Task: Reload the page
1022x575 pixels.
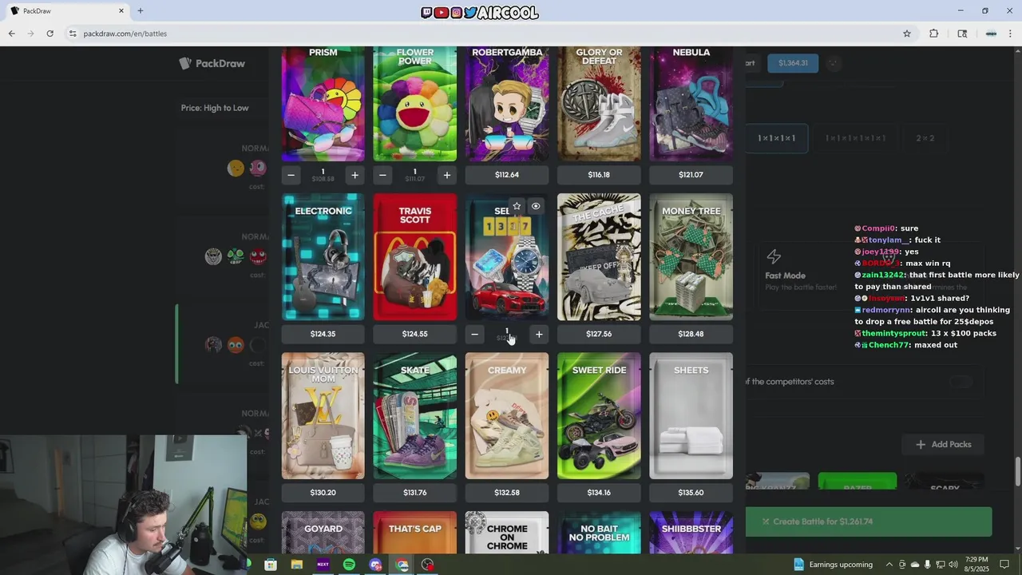Action: (x=50, y=34)
